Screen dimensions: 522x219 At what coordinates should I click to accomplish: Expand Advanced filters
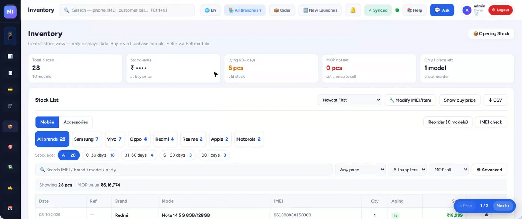[x=489, y=170]
